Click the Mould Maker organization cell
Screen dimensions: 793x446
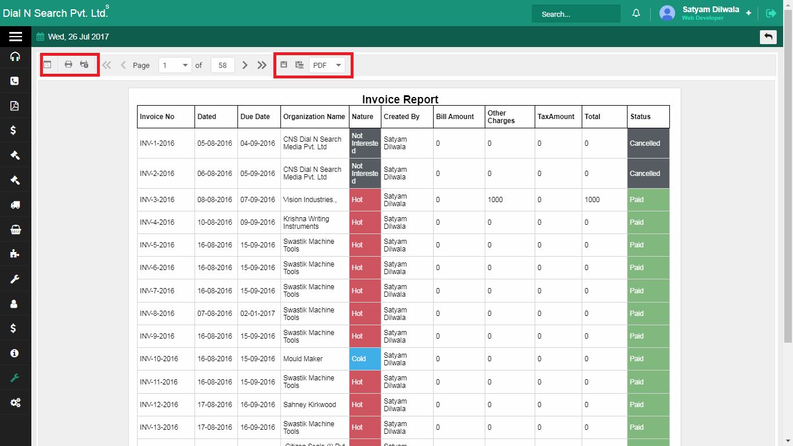point(315,359)
